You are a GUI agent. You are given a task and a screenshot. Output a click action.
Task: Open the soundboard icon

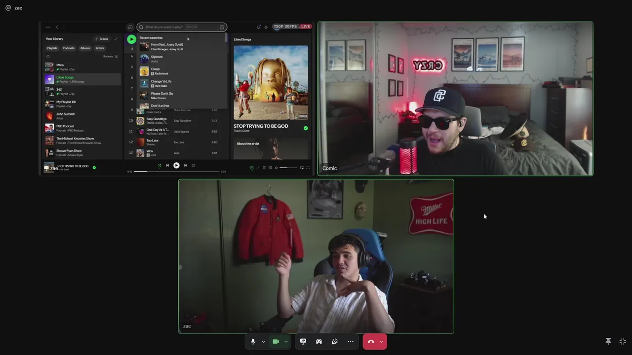335,341
